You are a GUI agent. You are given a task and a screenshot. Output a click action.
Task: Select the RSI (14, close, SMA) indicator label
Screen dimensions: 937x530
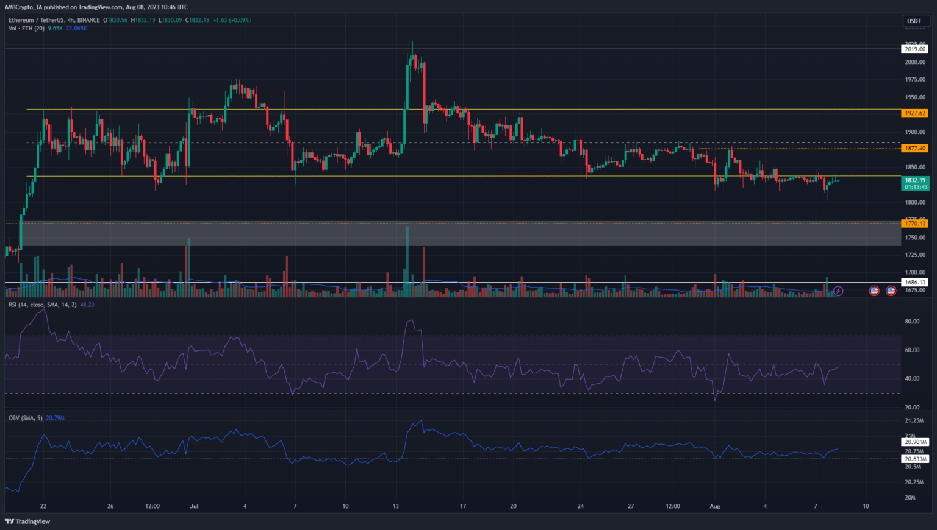pyautogui.click(x=42, y=305)
